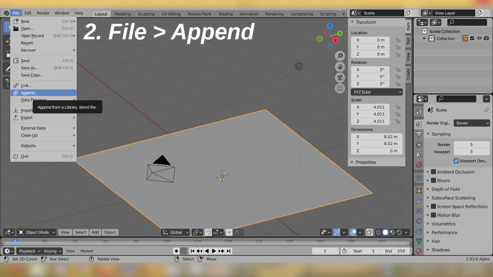
Task: Enable the Motion Blur checkbox
Action: tap(434, 215)
